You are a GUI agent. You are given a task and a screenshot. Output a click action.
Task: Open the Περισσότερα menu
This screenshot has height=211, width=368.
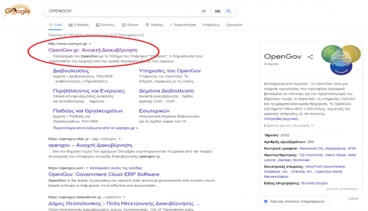(x=183, y=25)
